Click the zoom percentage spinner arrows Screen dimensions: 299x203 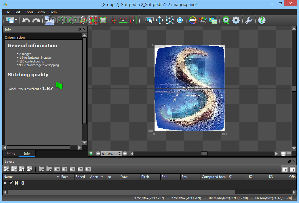(119, 153)
